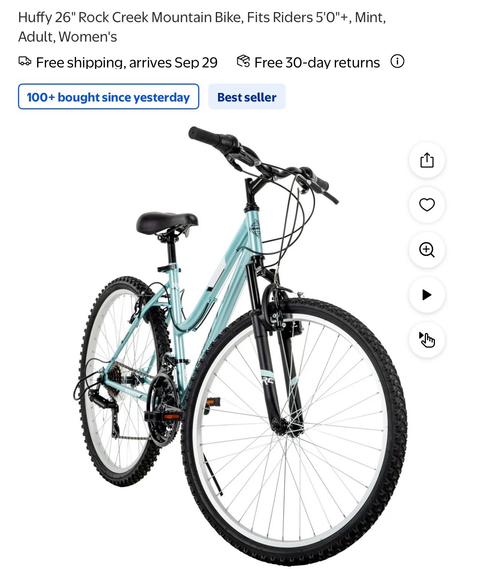Tap the returns box icon
The image size is (481, 569).
[243, 61]
